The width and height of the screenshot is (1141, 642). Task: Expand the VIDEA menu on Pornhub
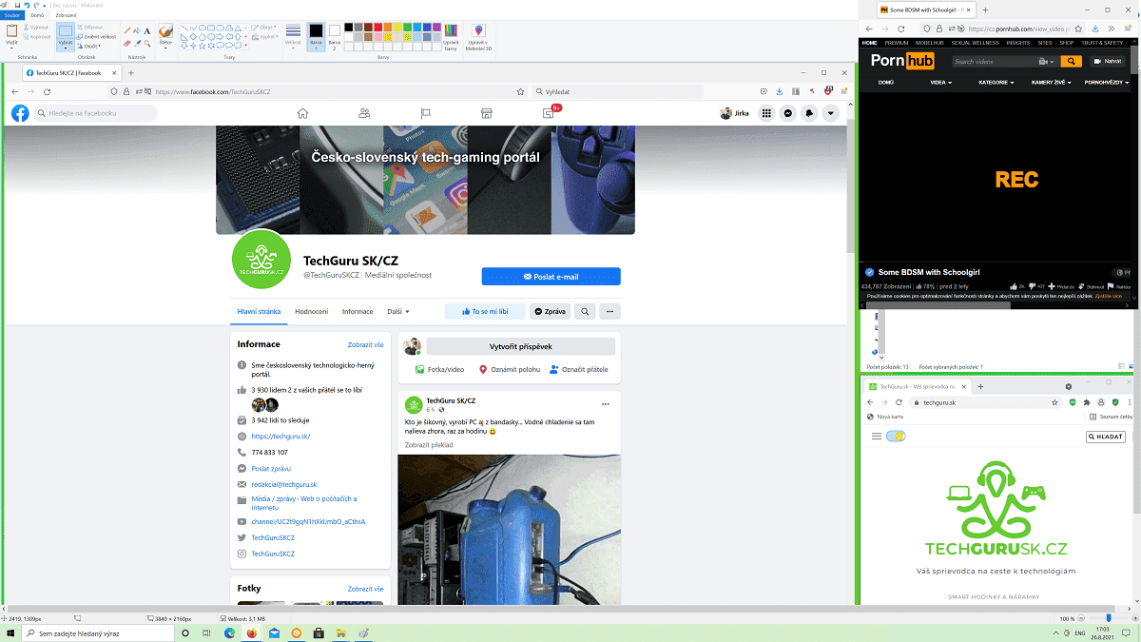point(942,83)
